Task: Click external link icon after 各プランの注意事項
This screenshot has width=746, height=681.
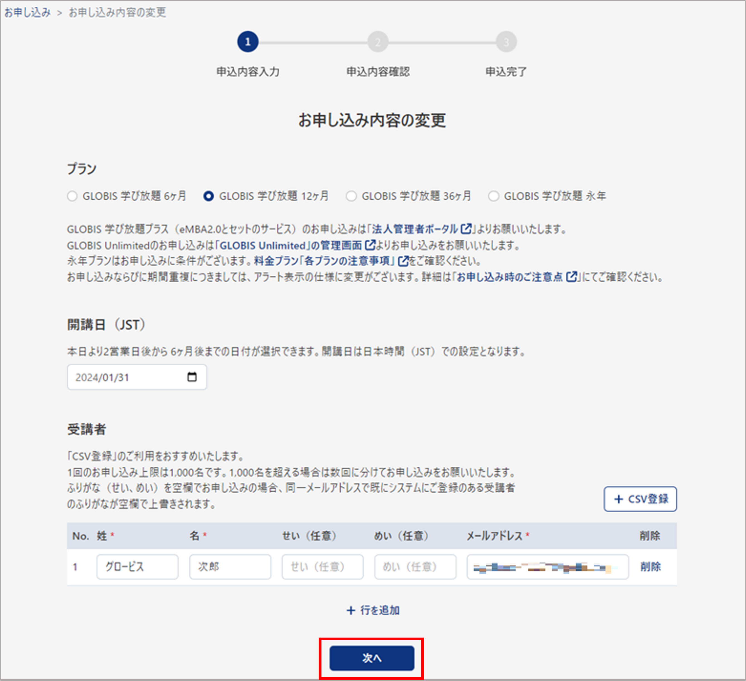Action: [x=403, y=261]
